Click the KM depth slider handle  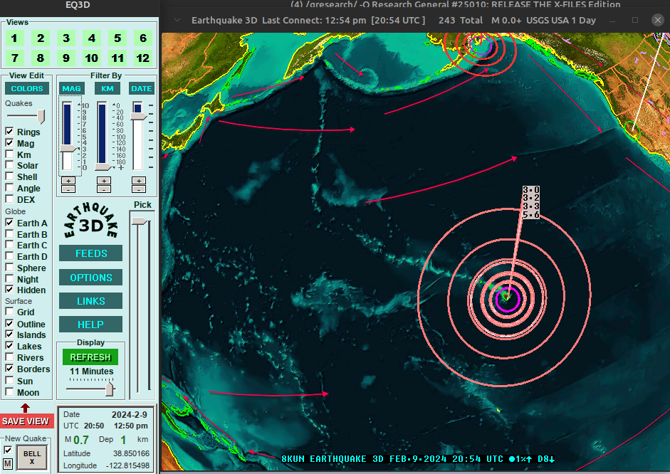tap(103, 167)
